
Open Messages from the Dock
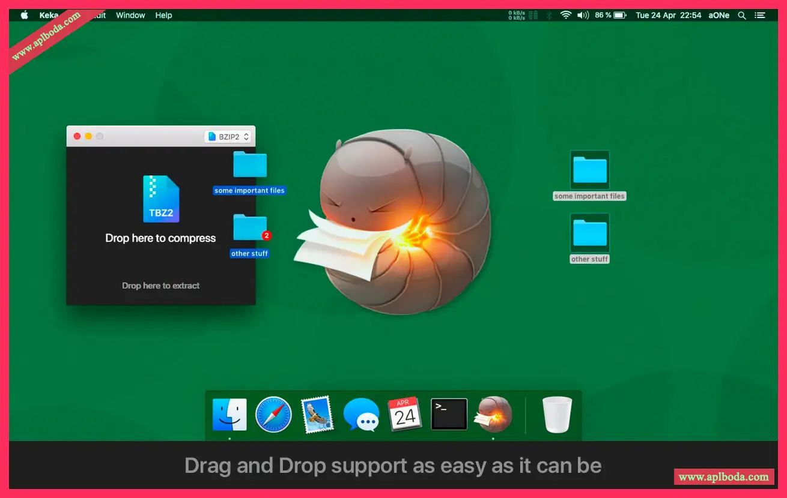(361, 415)
